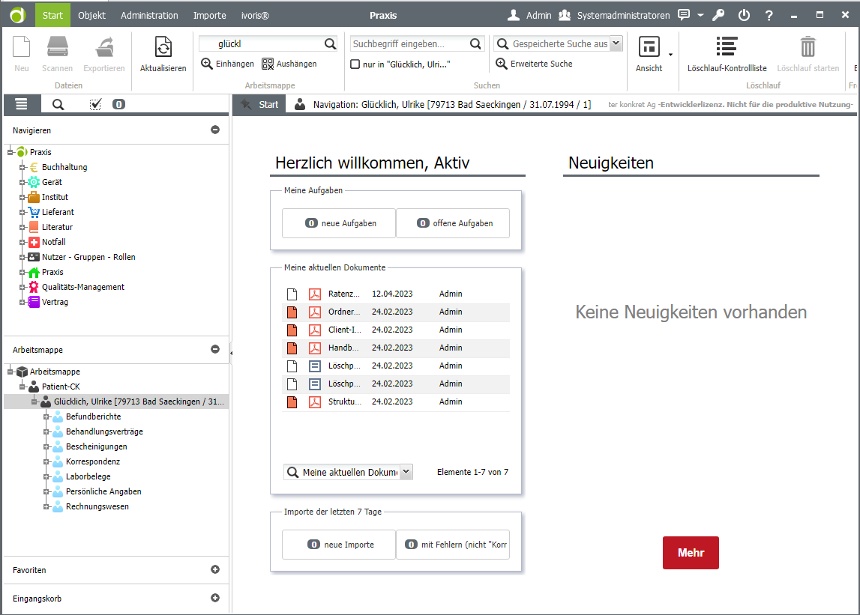This screenshot has height=615, width=860.
Task: Click the Einhängen icon in Arbeitsmappe
Action: [208, 64]
